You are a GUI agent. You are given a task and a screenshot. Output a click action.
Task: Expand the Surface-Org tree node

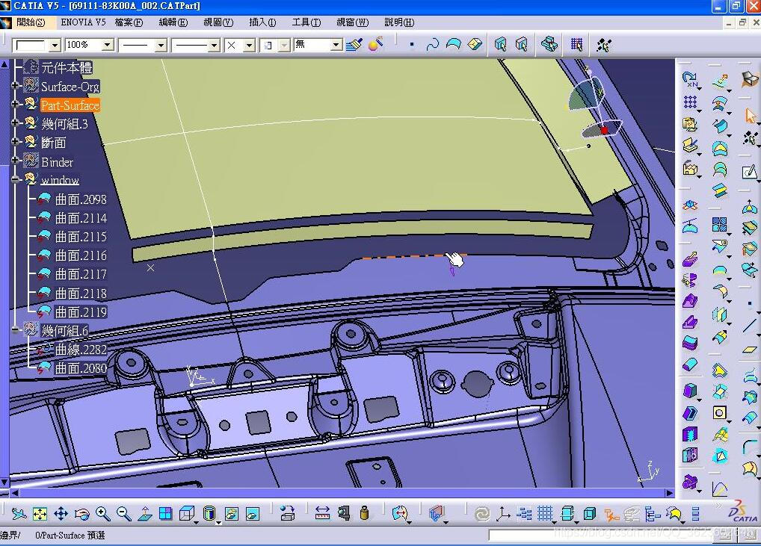(15, 85)
